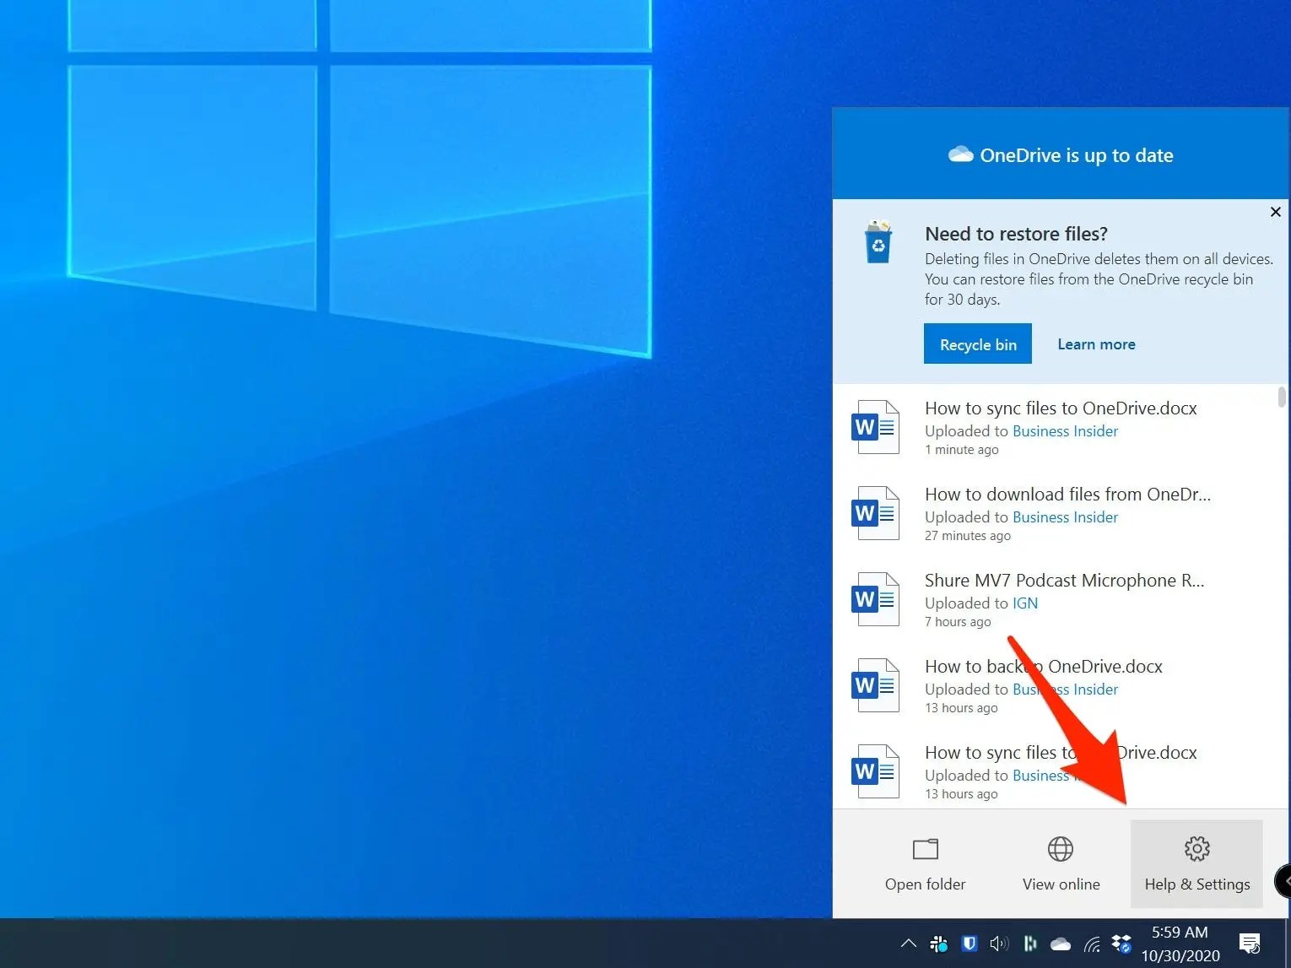
Task: Open Business Insider link under the download files document
Action: 1065,517
